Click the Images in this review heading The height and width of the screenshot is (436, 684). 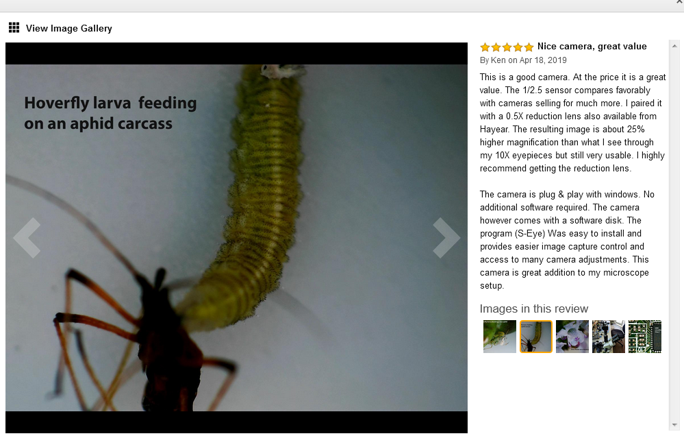pos(534,308)
